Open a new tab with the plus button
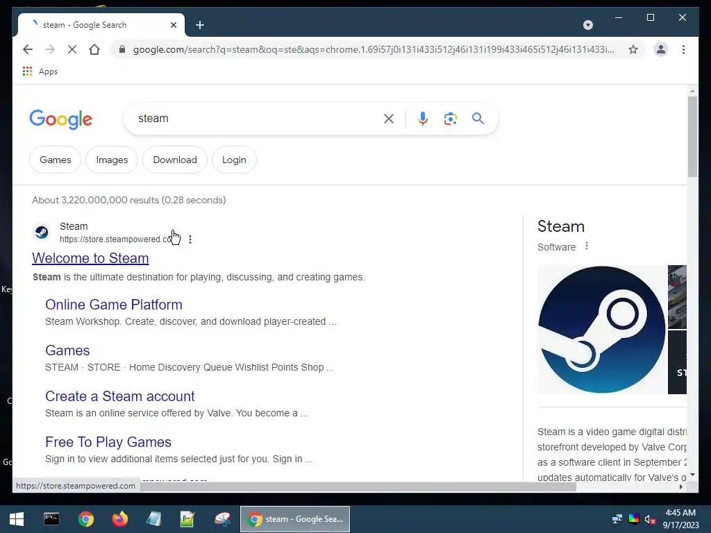The image size is (711, 533). 200,25
